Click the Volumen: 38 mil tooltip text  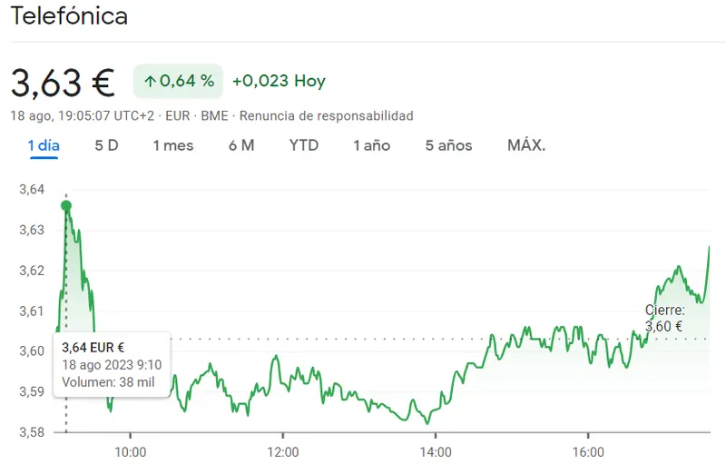(x=108, y=382)
